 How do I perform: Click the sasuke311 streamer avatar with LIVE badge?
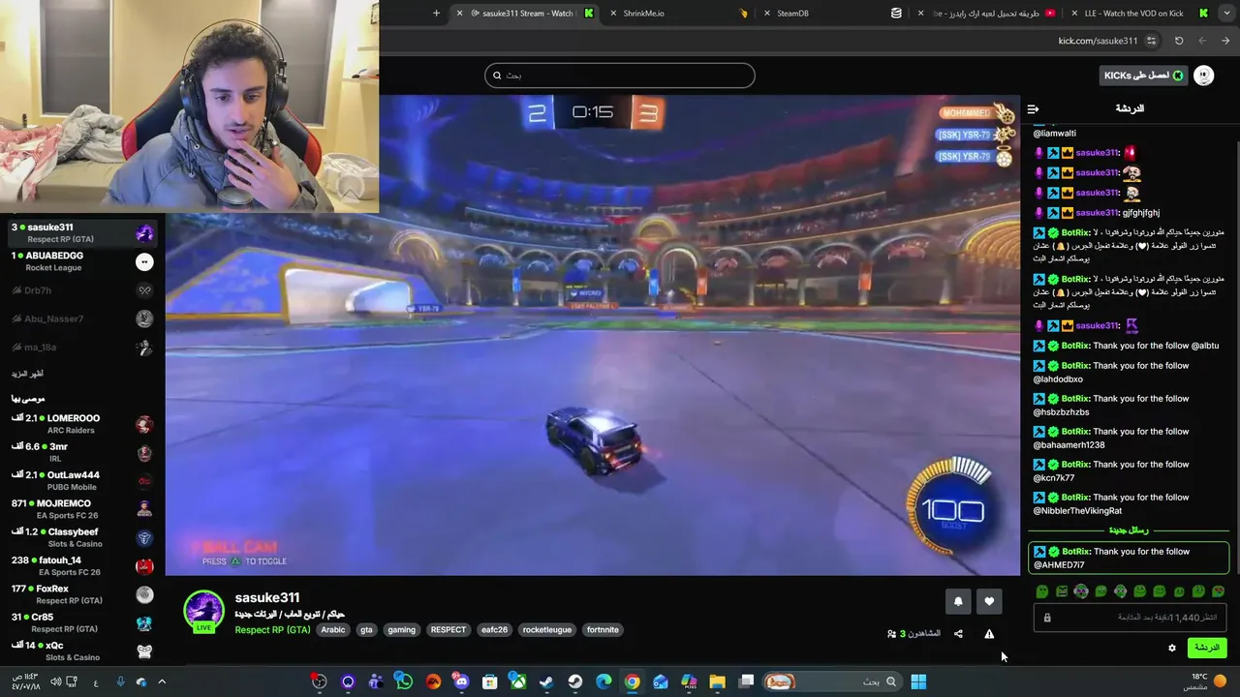coord(203,612)
